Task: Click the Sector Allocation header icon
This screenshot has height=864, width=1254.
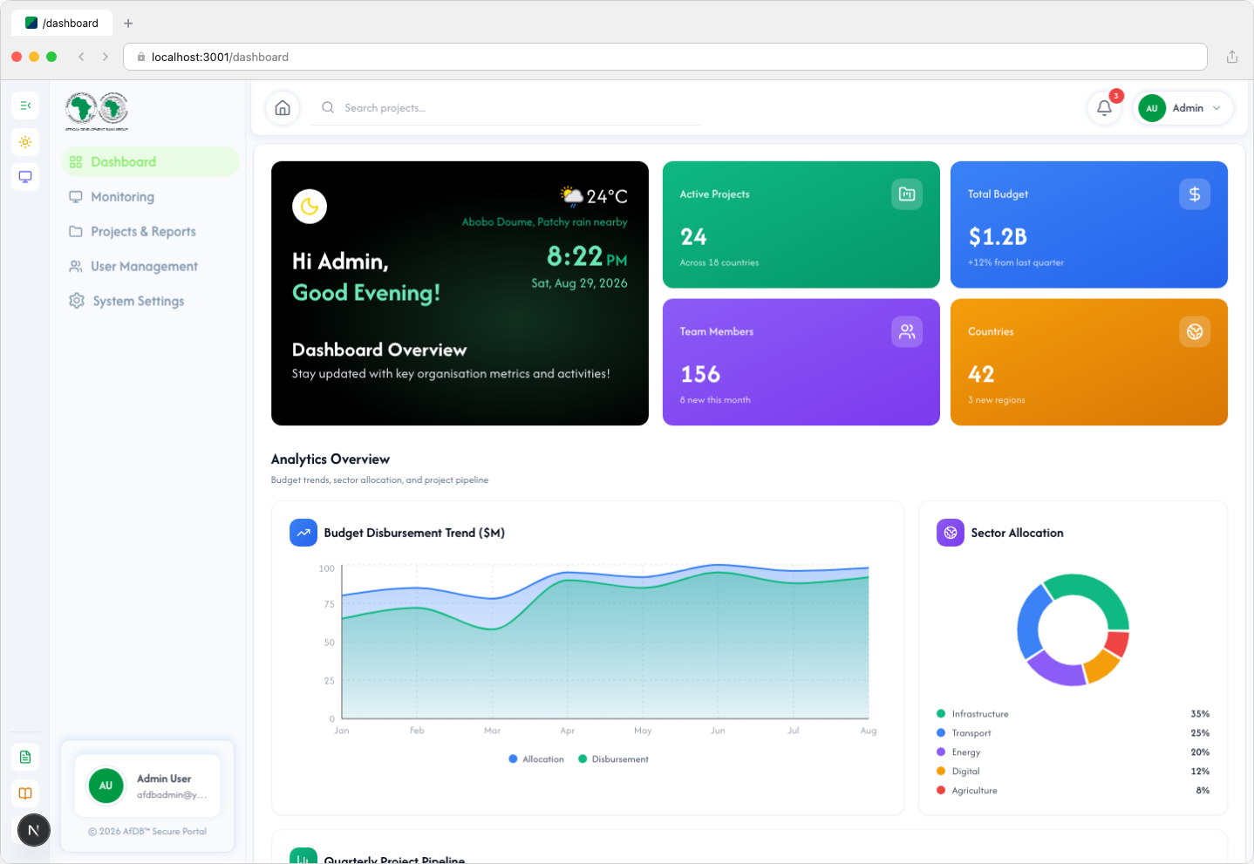Action: pyautogui.click(x=951, y=533)
